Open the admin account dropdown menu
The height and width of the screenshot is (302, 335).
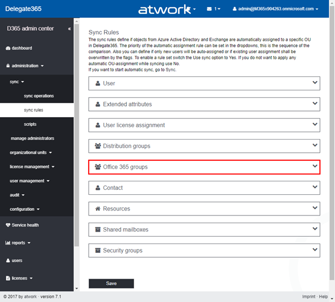coord(276,9)
